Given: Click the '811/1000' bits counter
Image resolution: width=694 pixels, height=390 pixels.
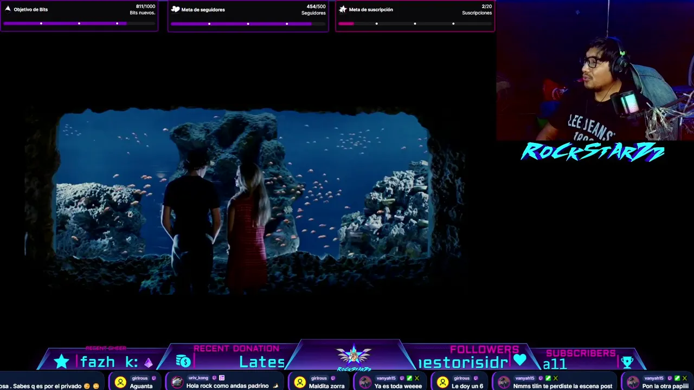Looking at the screenshot, I should (145, 6).
